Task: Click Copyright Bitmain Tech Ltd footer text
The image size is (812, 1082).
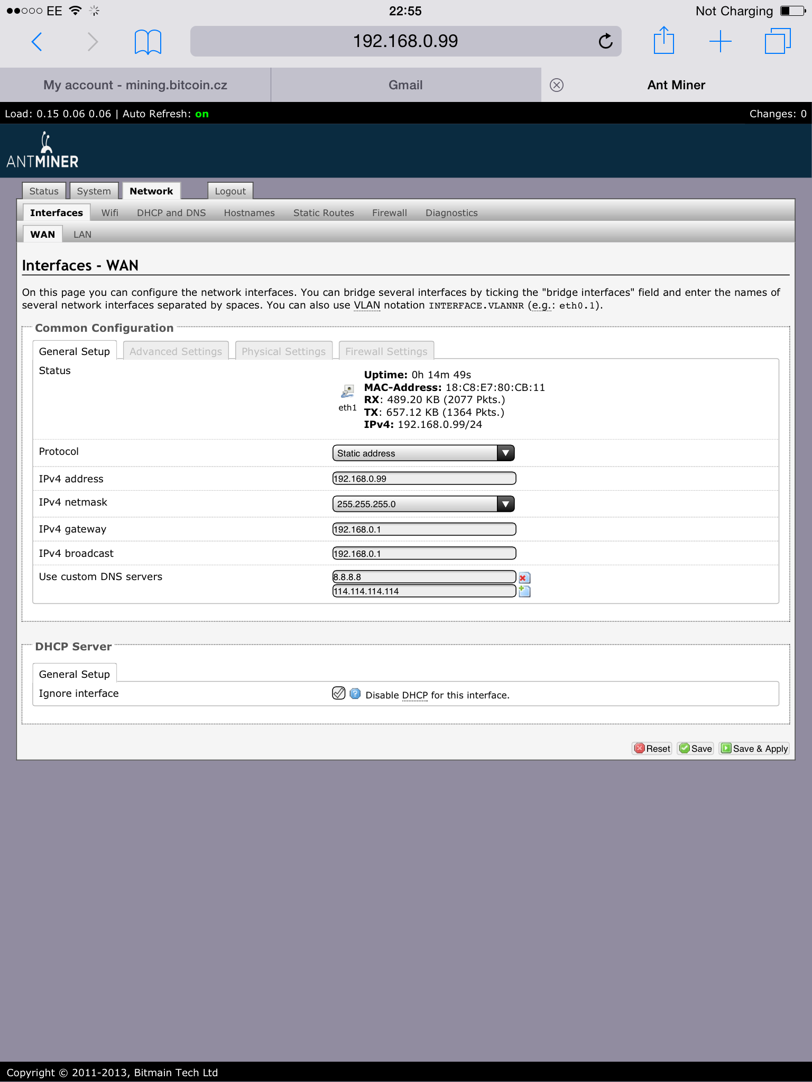Action: pyautogui.click(x=112, y=1072)
